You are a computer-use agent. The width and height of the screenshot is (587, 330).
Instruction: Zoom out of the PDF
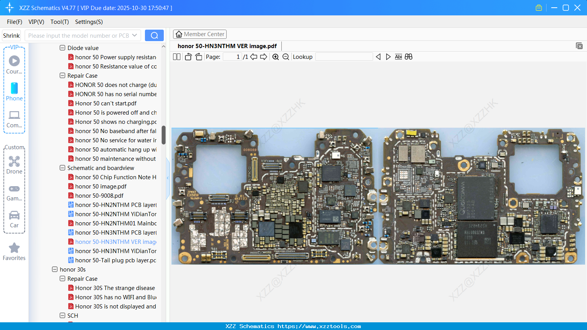(x=286, y=57)
